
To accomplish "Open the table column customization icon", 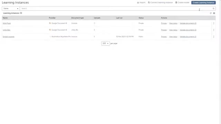I will [214, 13].
